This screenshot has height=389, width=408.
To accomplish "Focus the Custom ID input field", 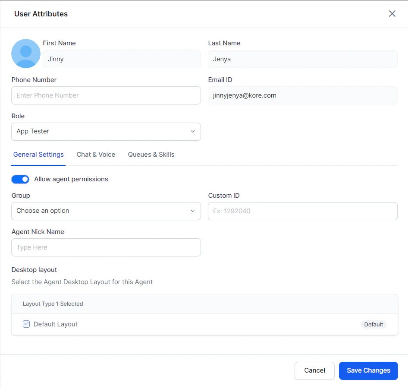I will click(302, 211).
